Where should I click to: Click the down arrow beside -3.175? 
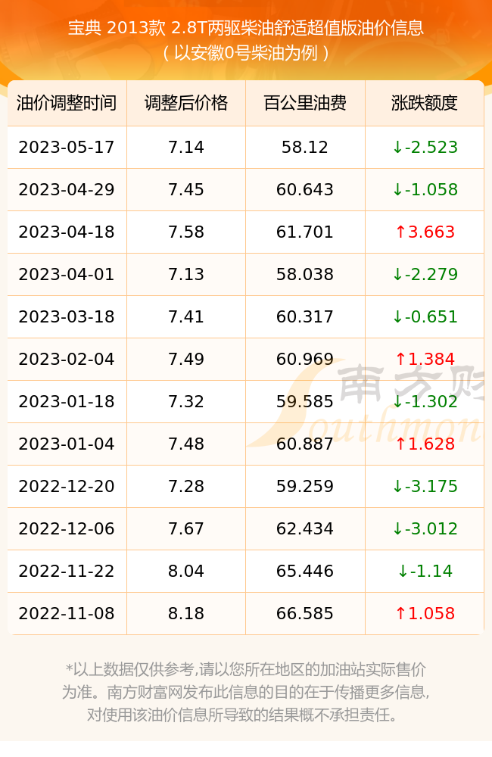pos(397,486)
